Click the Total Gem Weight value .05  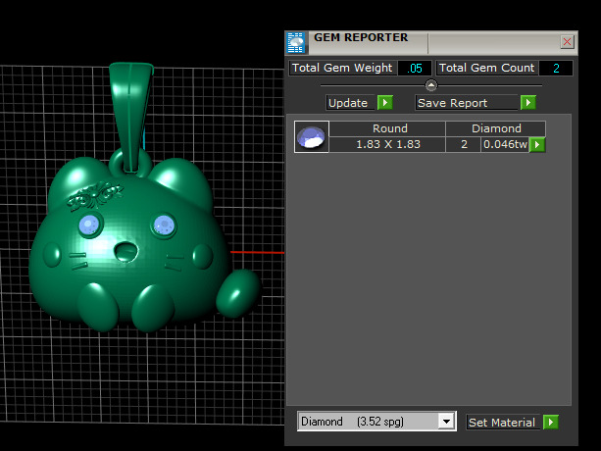point(415,69)
